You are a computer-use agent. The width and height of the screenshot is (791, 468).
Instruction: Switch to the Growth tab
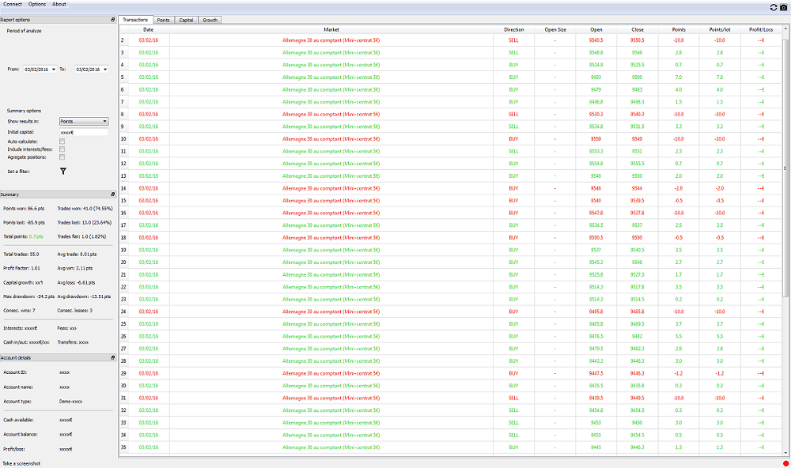click(x=210, y=21)
